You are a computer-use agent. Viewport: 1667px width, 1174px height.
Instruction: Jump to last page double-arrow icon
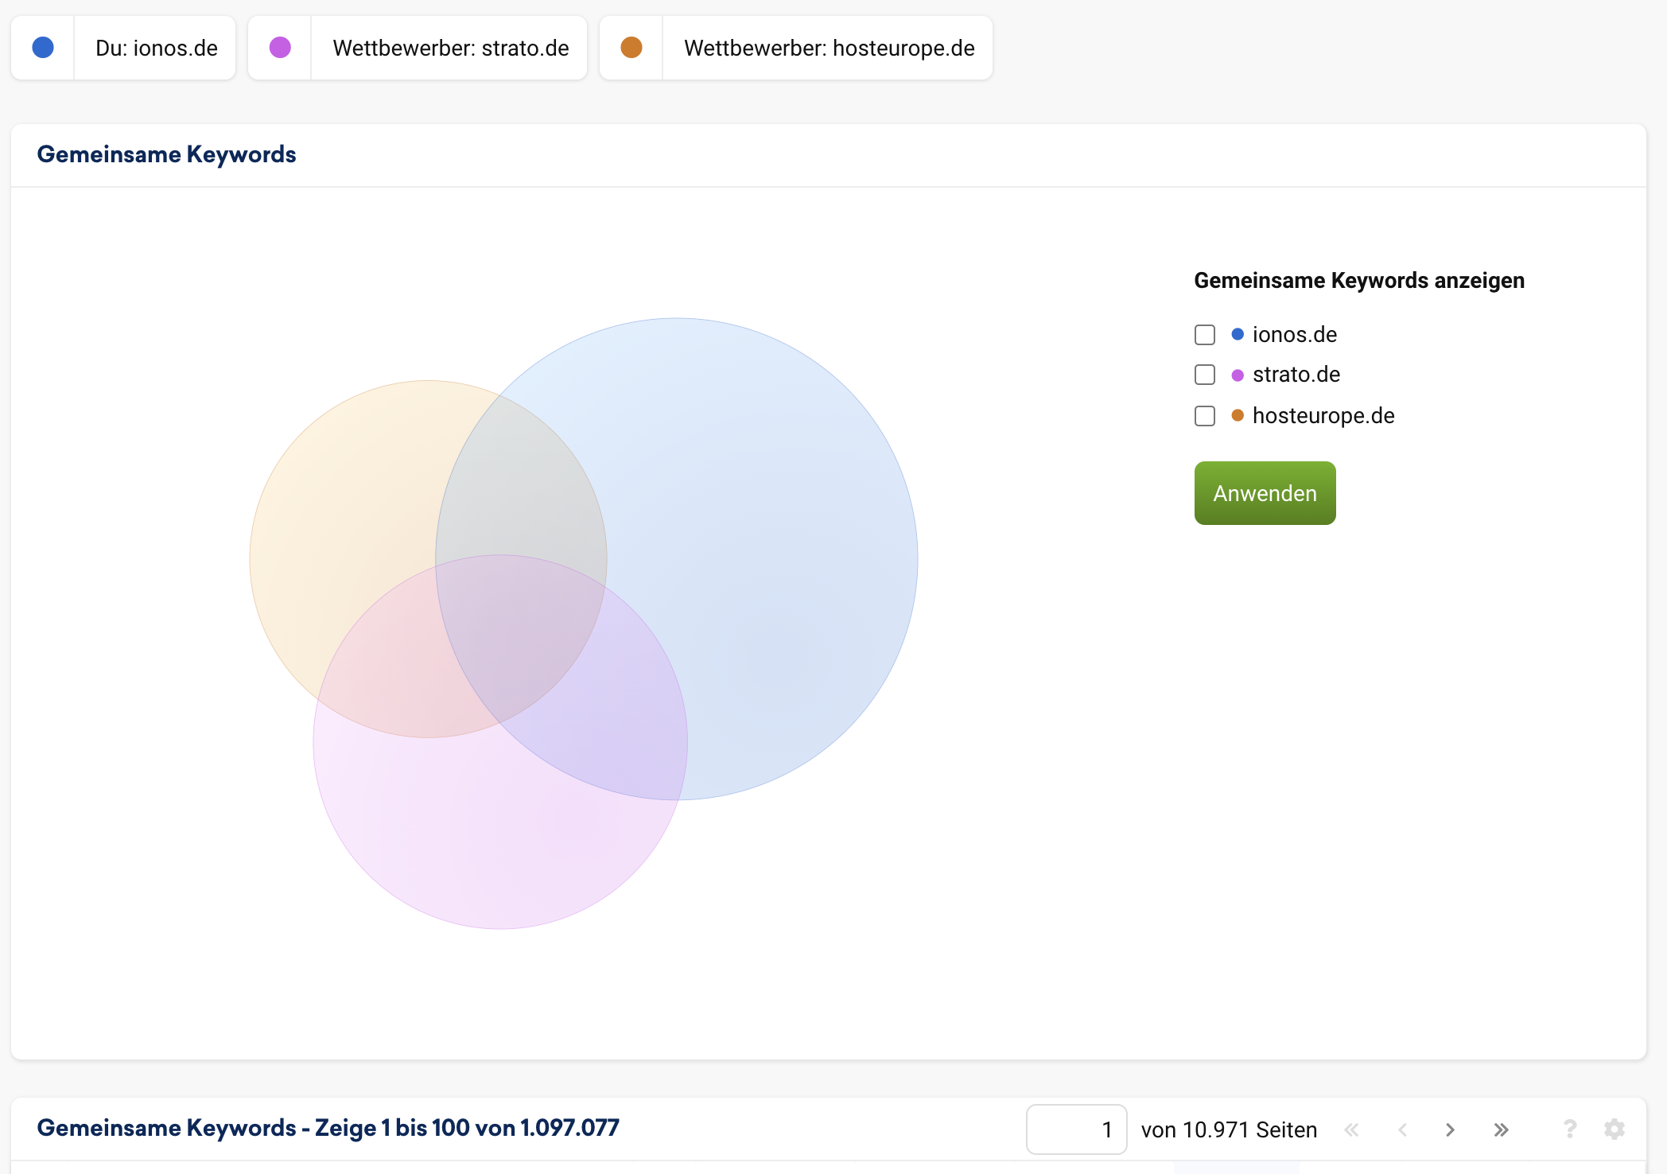click(x=1501, y=1129)
